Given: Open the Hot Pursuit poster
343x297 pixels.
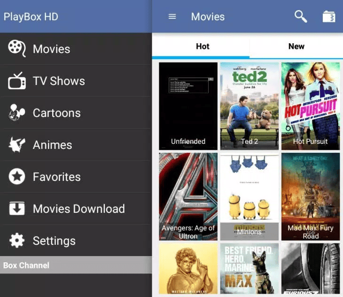Looking at the screenshot, I should click(x=311, y=106).
